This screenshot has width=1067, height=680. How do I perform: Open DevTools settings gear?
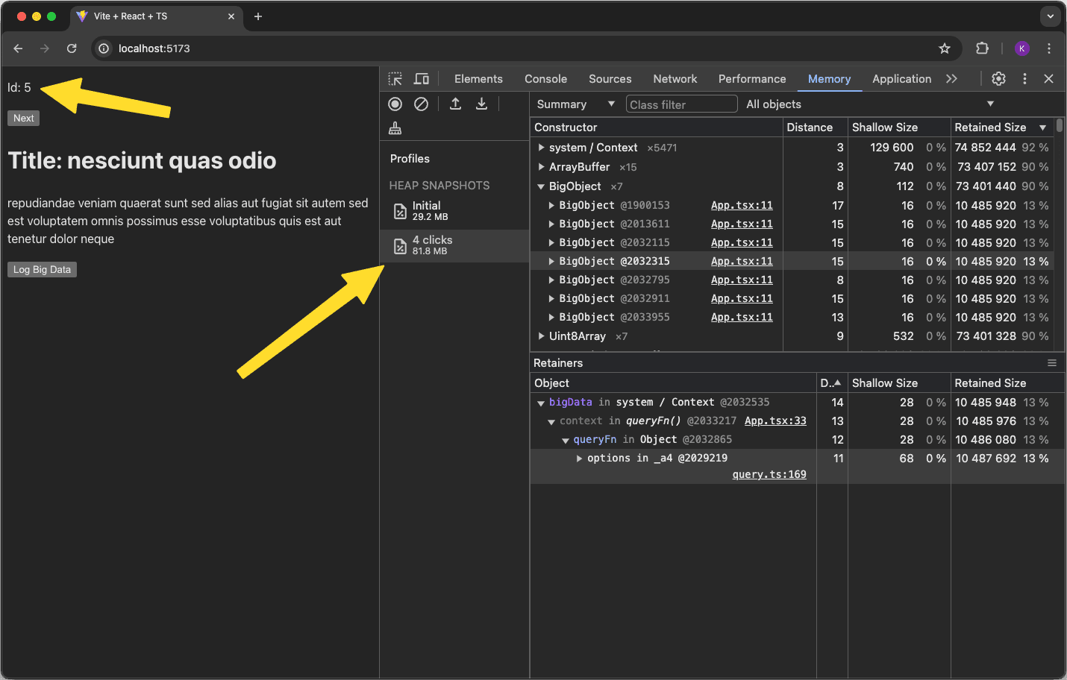pyautogui.click(x=998, y=78)
